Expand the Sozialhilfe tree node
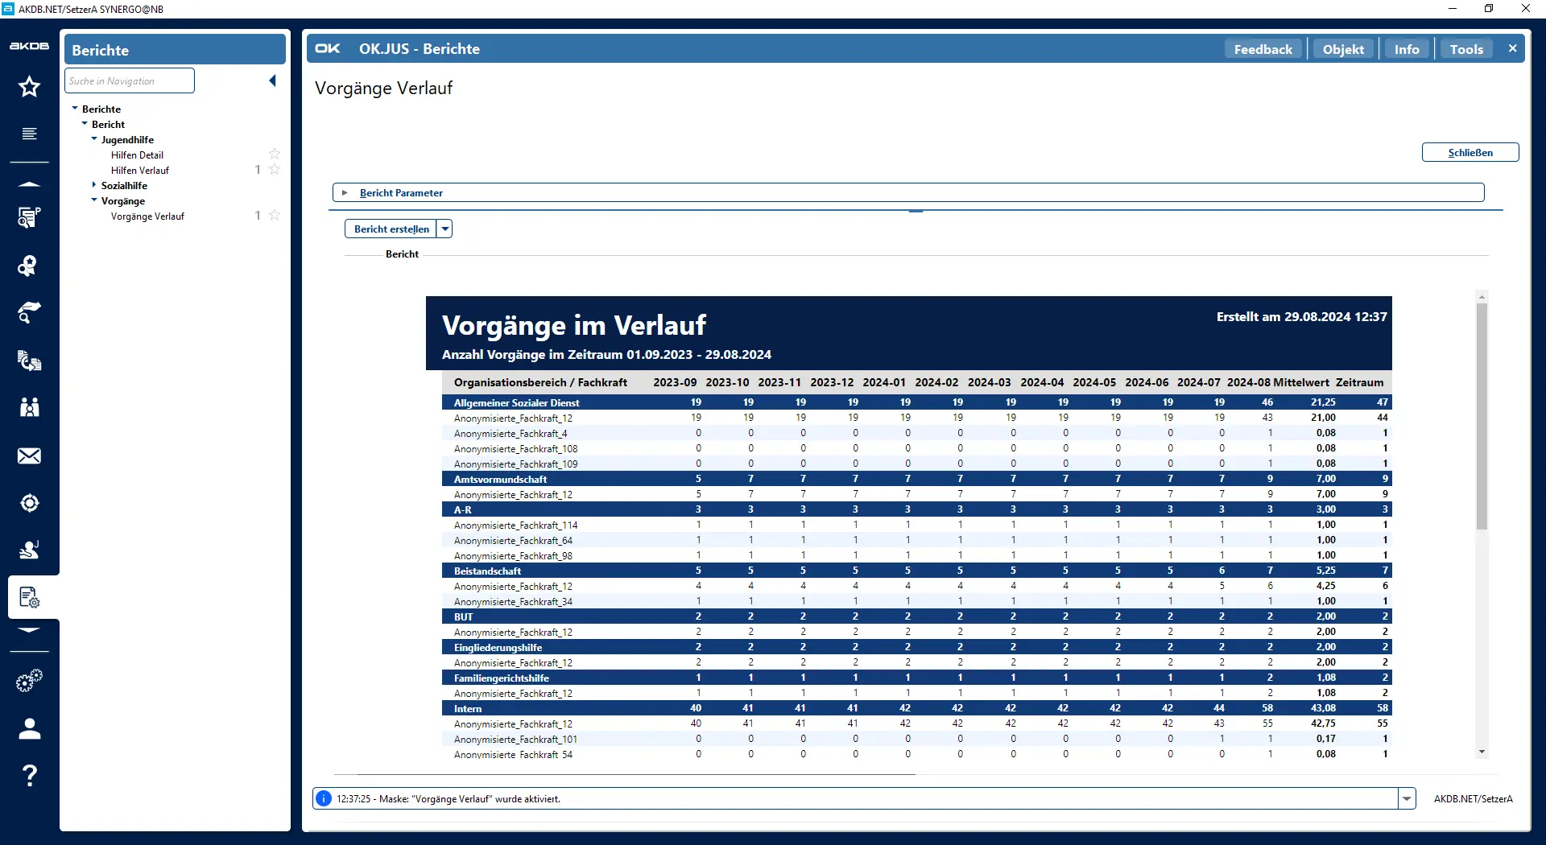Screen dimensions: 1546x845 click(94, 185)
